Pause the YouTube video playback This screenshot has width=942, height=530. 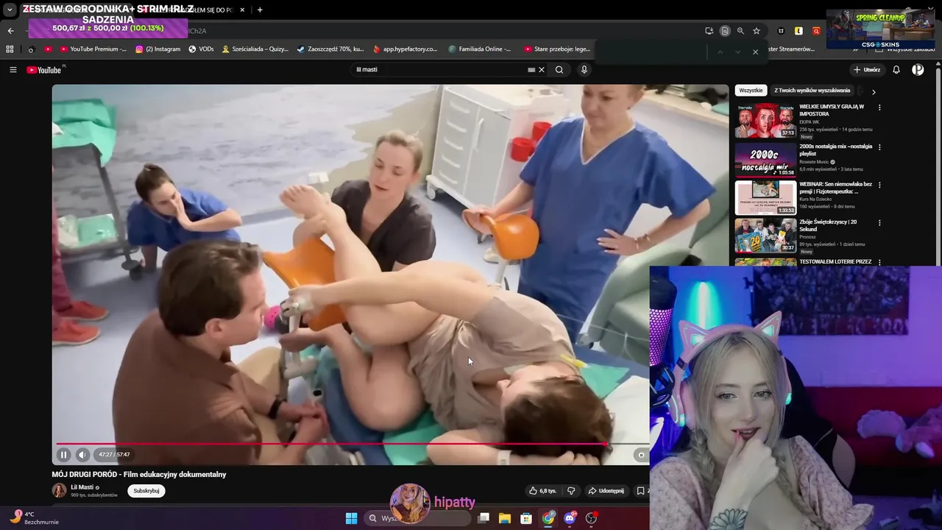pos(64,455)
